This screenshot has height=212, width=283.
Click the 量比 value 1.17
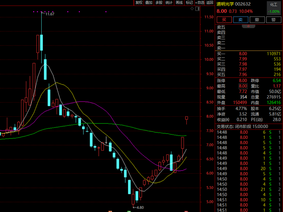277,86
